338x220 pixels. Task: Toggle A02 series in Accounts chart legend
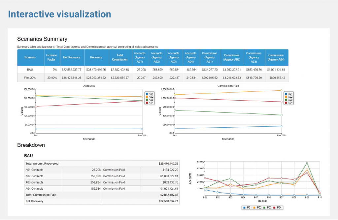pyautogui.click(x=147, y=97)
